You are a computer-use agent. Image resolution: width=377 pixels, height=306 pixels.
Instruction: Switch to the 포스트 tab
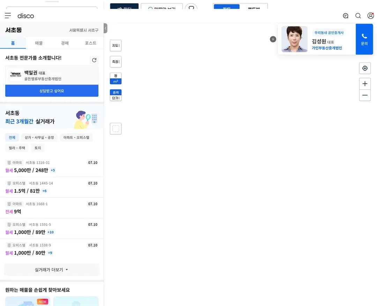coord(91,43)
